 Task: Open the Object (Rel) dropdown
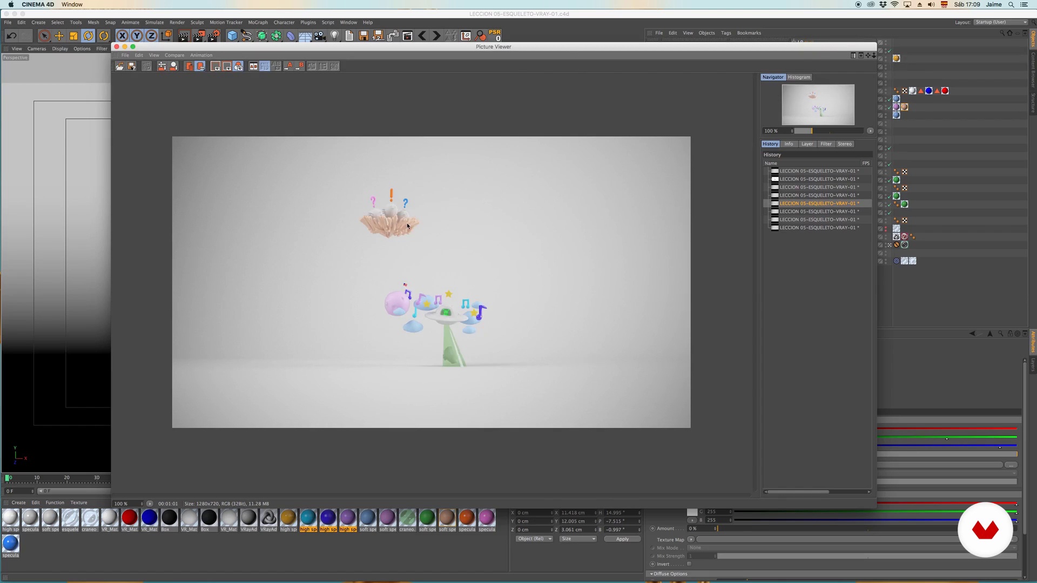(534, 539)
